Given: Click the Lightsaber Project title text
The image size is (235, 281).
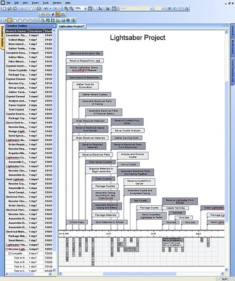Looking at the screenshot, I should click(x=138, y=38).
